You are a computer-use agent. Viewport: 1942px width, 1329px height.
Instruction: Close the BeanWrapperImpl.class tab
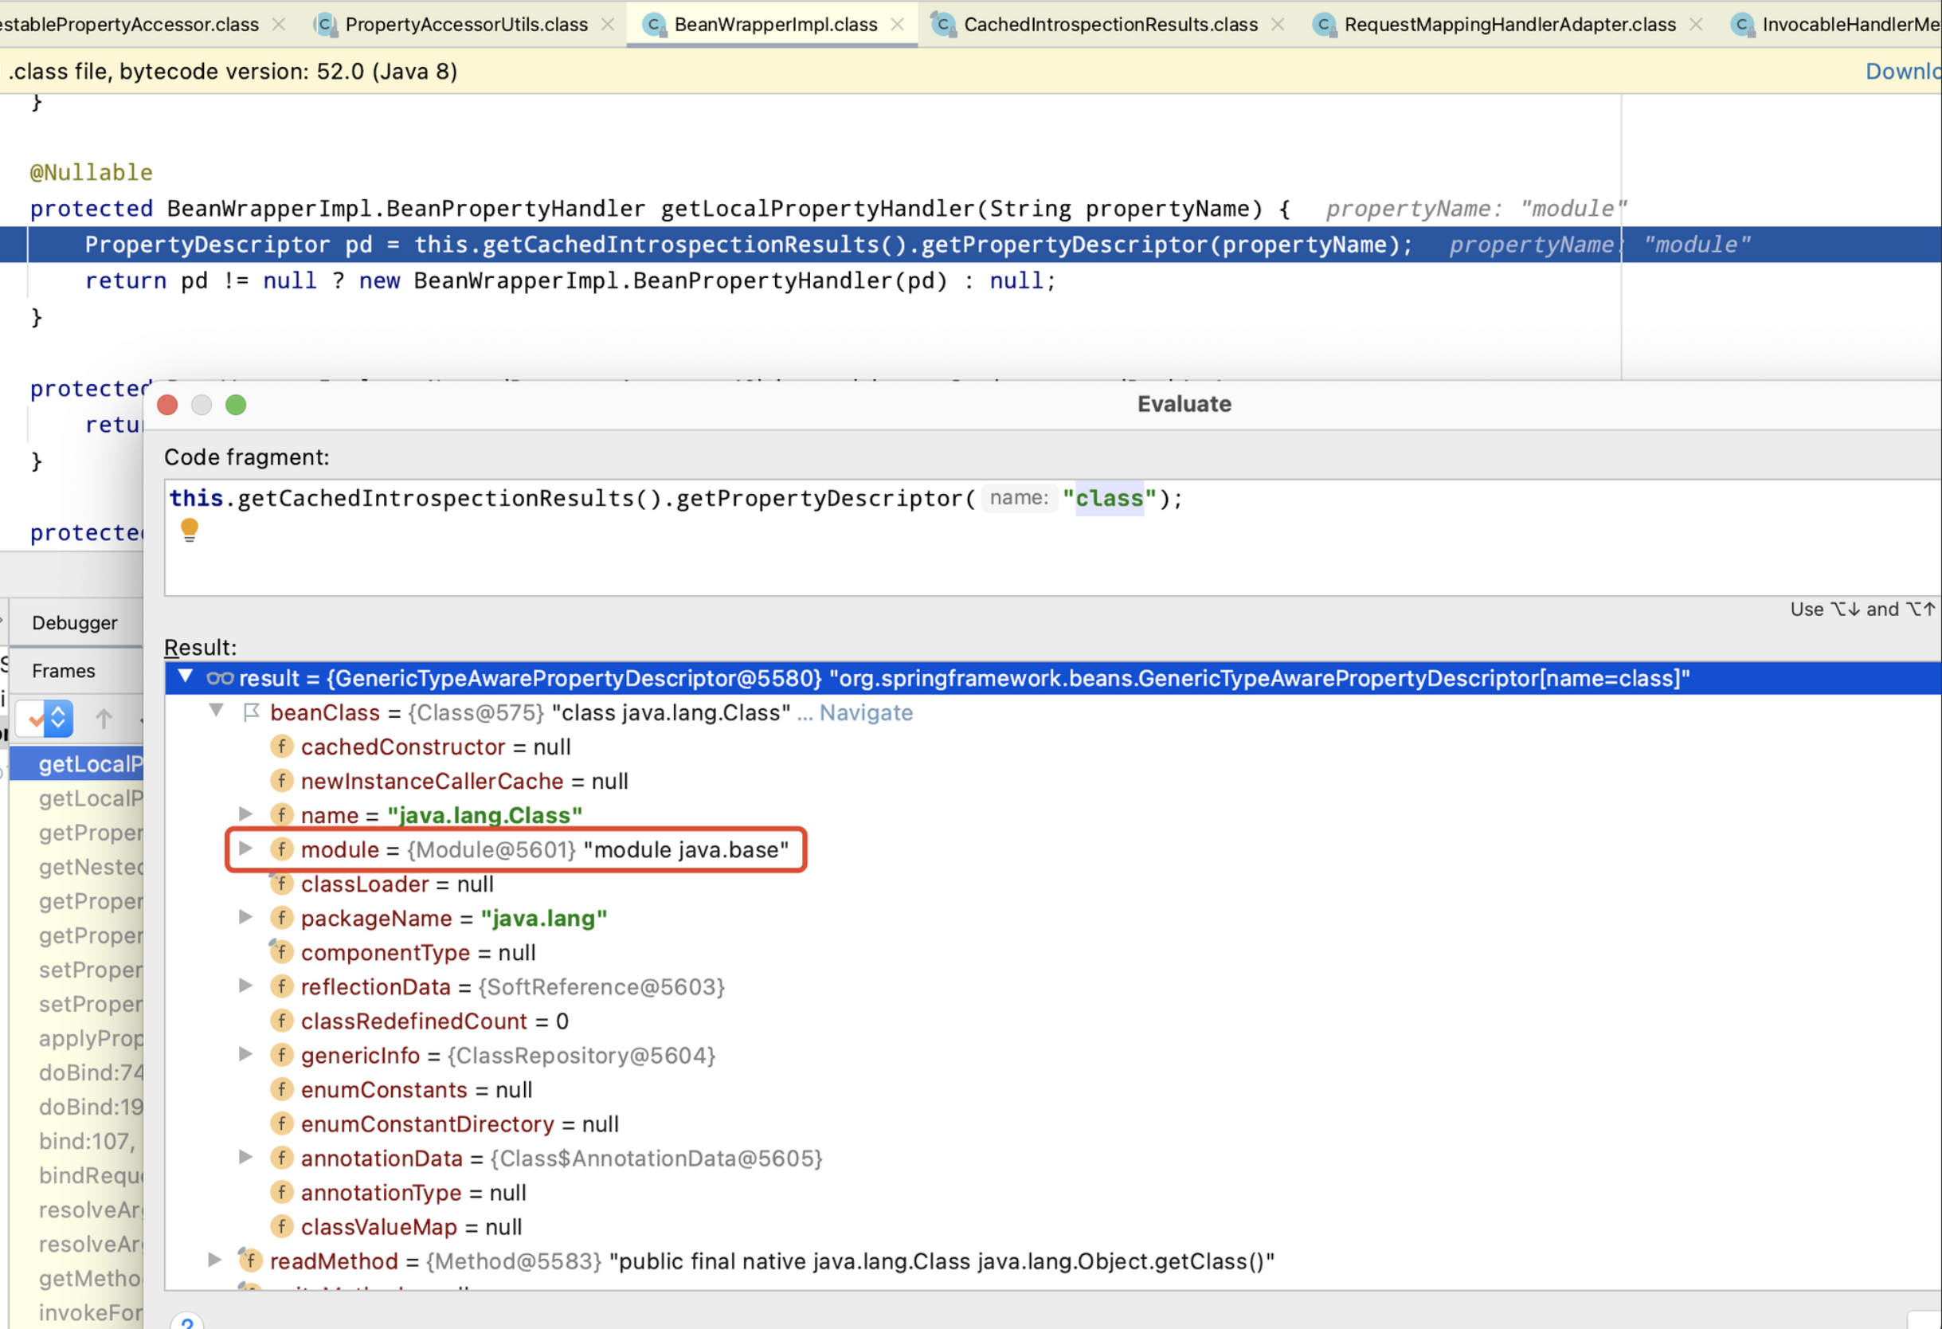coord(898,25)
